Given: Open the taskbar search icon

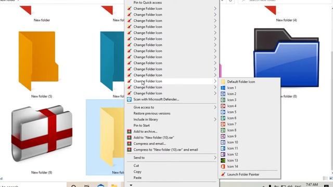Looking at the screenshot, I should (x=73, y=186).
